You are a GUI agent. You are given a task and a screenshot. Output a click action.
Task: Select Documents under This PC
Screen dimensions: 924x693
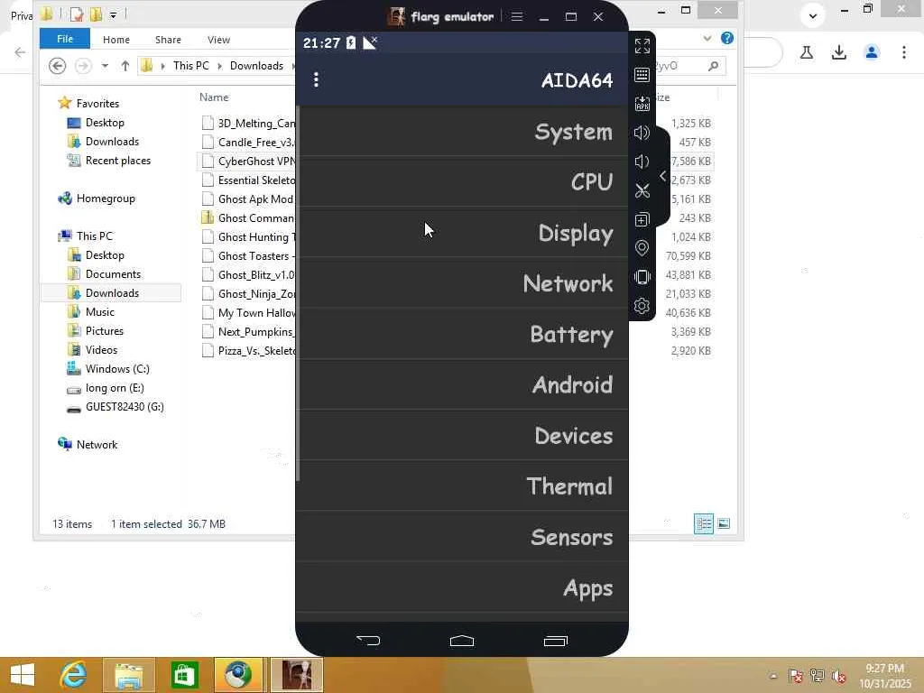pos(113,274)
